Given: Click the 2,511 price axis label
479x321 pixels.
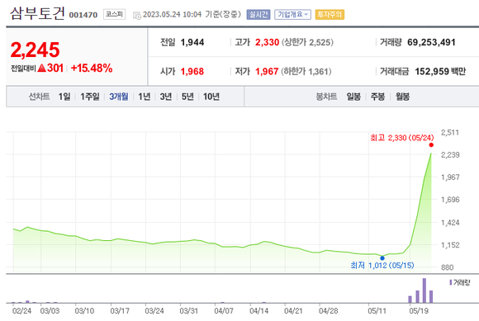Looking at the screenshot, I should [x=450, y=132].
